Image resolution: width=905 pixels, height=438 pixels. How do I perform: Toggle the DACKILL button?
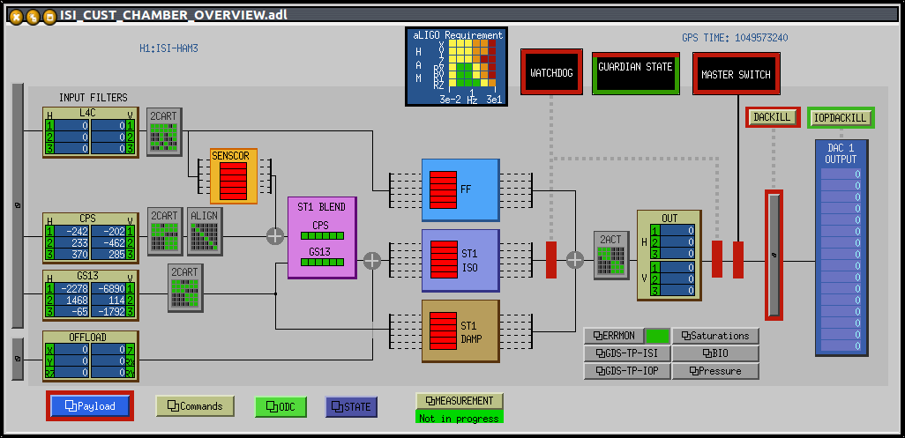coord(773,117)
